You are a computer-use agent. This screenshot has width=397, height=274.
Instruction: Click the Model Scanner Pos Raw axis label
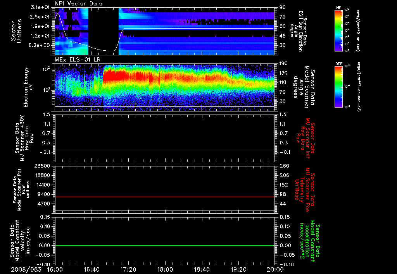coord(21,190)
